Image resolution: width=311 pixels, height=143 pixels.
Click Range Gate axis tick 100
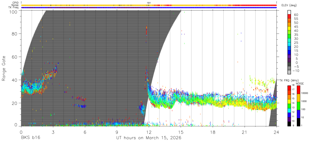pyautogui.click(x=13, y=12)
